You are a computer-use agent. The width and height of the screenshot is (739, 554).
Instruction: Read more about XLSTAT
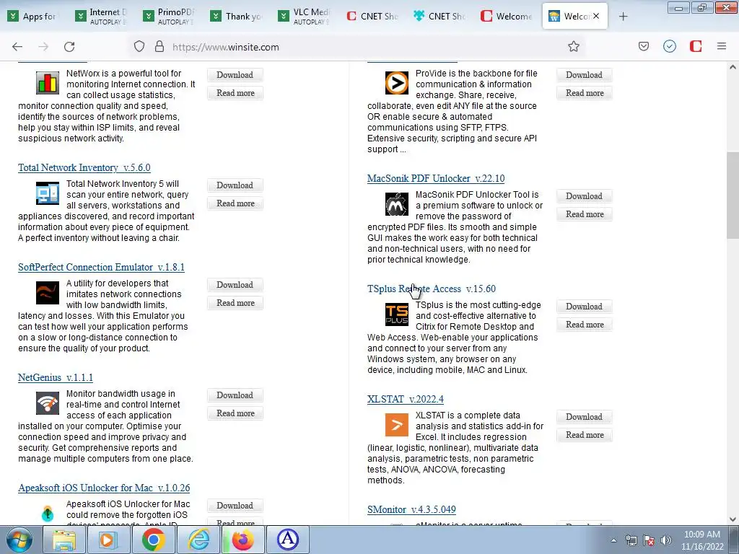(x=585, y=434)
